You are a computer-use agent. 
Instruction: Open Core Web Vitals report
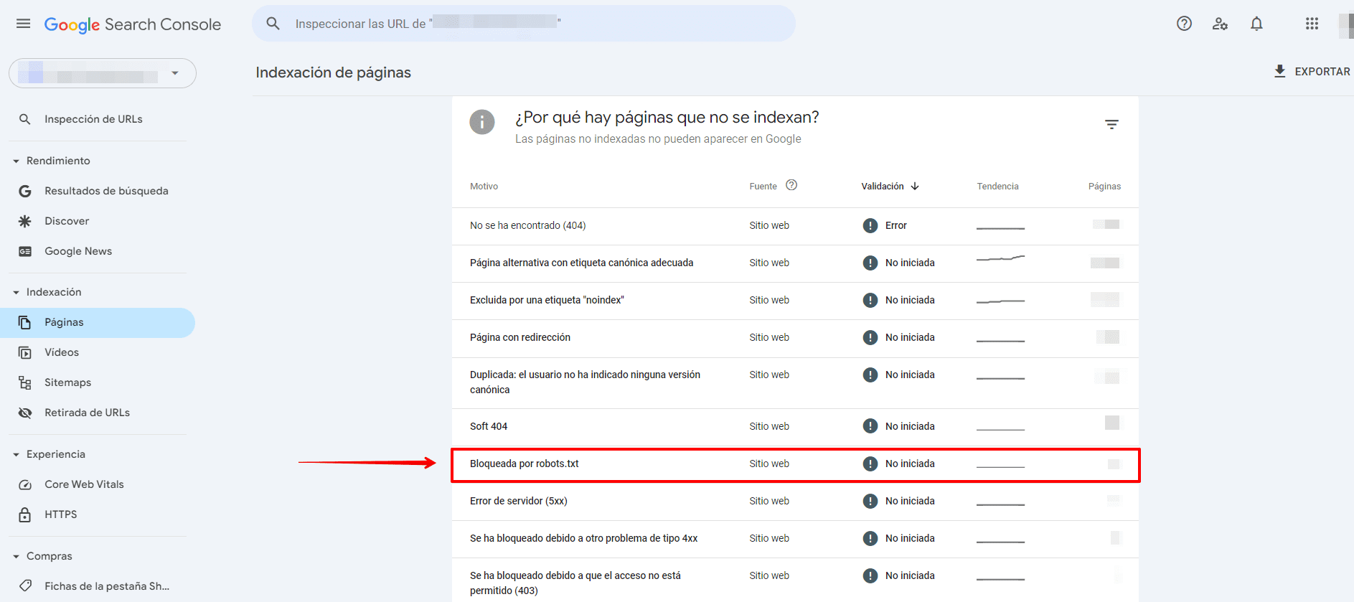(x=98, y=484)
